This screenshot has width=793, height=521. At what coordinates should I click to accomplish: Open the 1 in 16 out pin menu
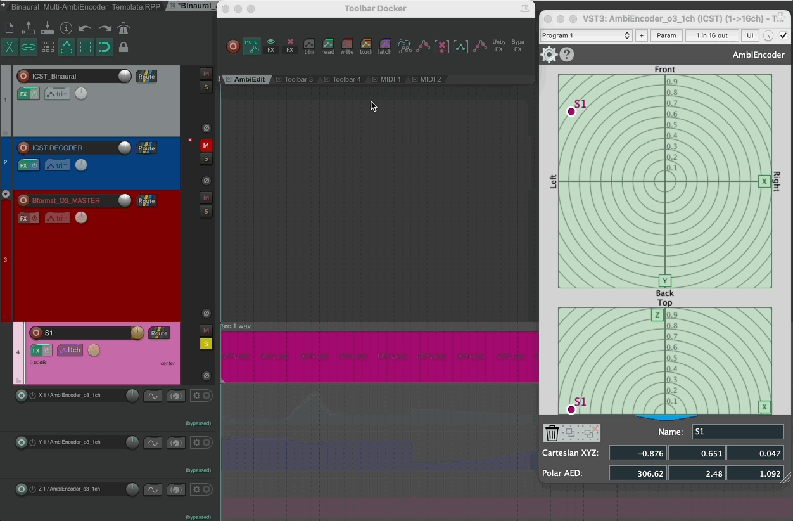[x=712, y=35]
